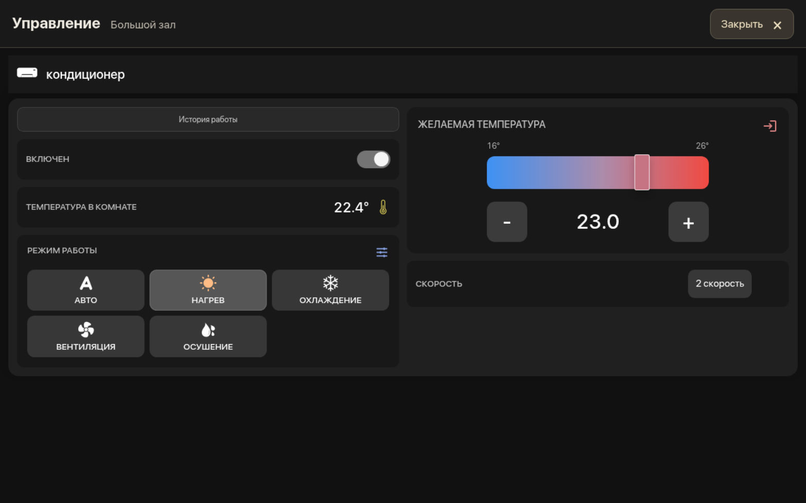806x503 pixels.
Task: Click the Желаемая температура heading
Action: click(x=482, y=124)
